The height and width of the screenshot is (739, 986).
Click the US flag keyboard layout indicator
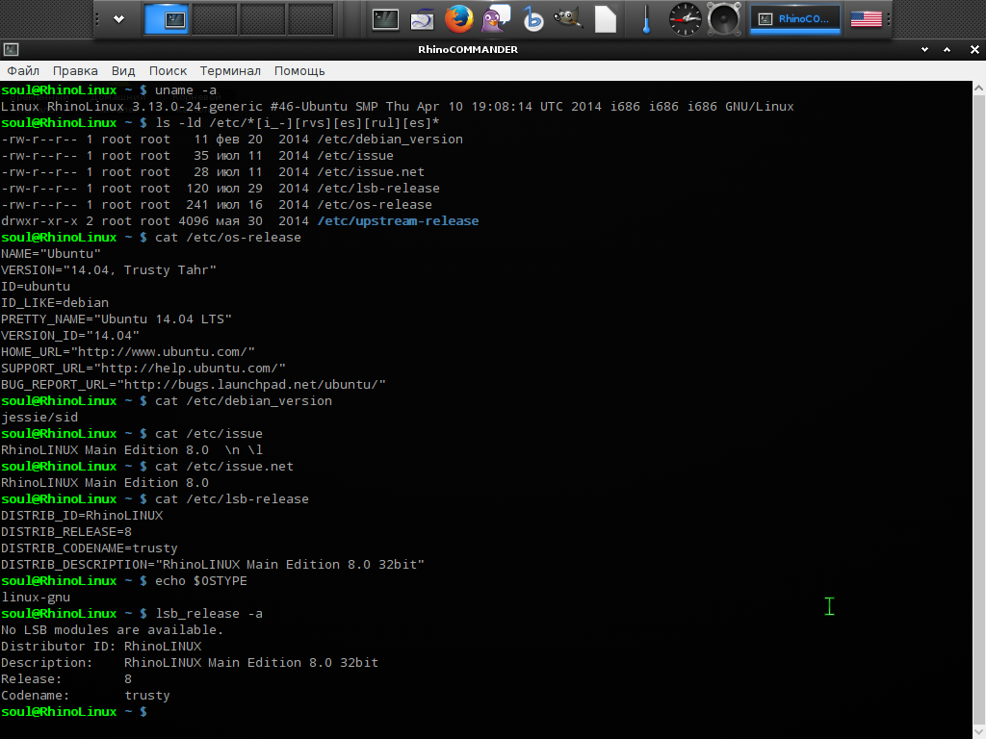click(x=866, y=19)
